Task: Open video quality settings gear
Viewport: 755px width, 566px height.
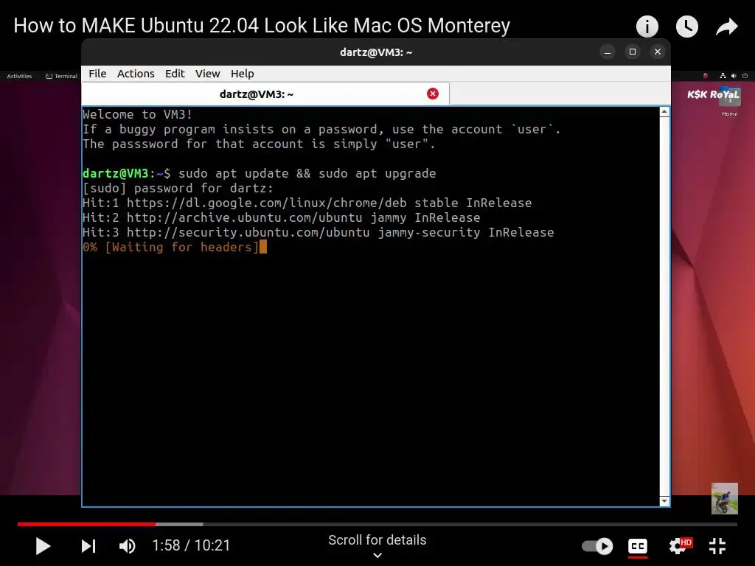Action: point(680,545)
